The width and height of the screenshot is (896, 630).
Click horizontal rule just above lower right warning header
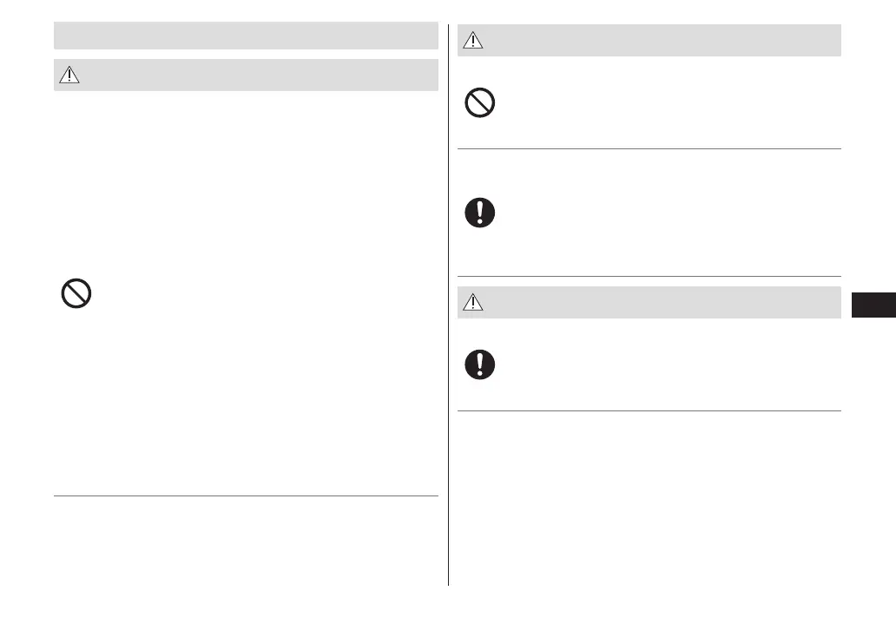[x=649, y=277]
